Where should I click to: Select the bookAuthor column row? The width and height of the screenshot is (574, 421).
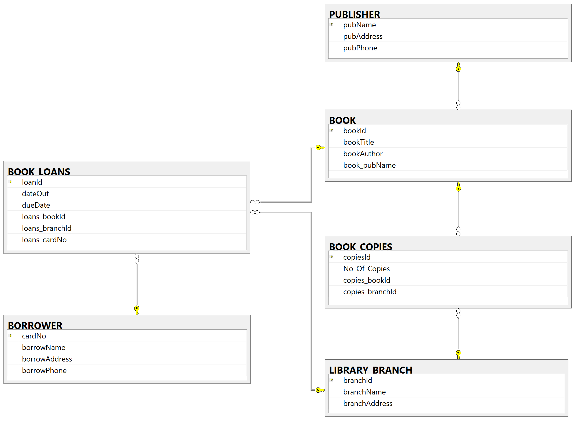tap(363, 154)
